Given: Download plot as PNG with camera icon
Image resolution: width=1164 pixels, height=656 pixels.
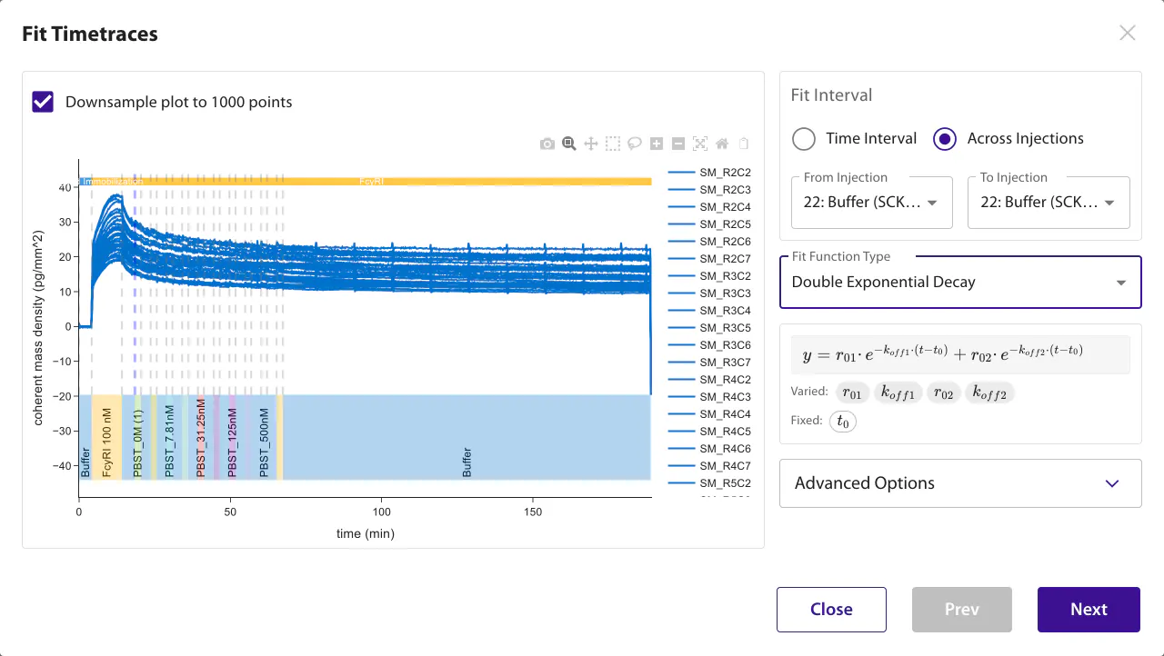Looking at the screenshot, I should coord(547,144).
